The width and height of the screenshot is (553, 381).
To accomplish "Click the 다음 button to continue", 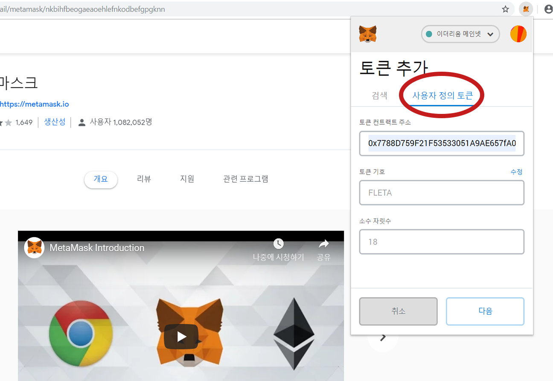I will point(485,311).
